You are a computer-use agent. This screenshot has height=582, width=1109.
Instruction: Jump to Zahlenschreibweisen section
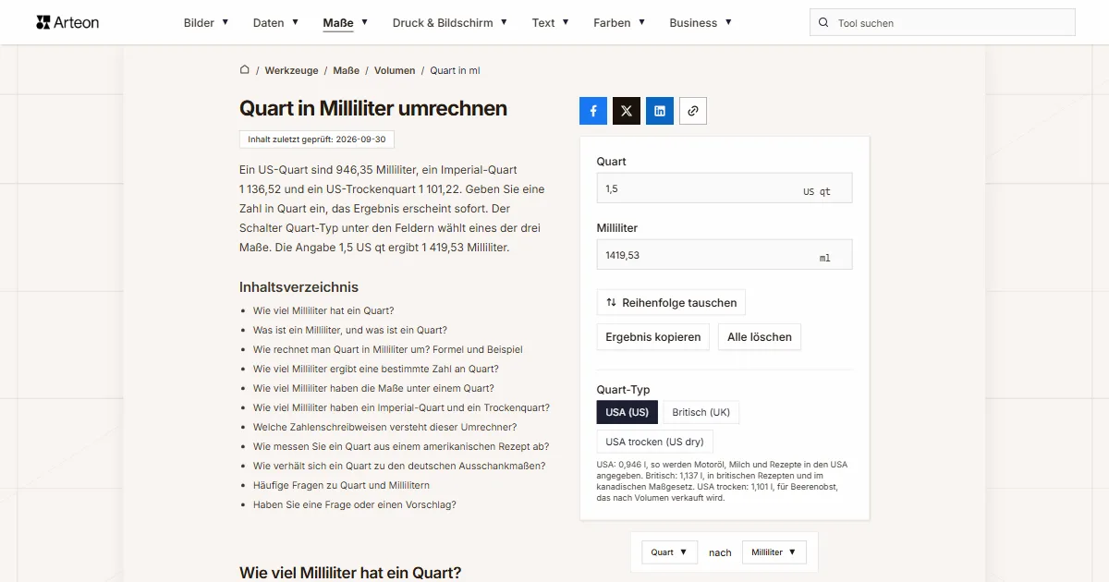[385, 427]
